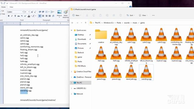Viewport: 194px width, 109px height.
Task: Click Windows (C:) in the breadcrumb
Action: pyautogui.click(x=109, y=23)
